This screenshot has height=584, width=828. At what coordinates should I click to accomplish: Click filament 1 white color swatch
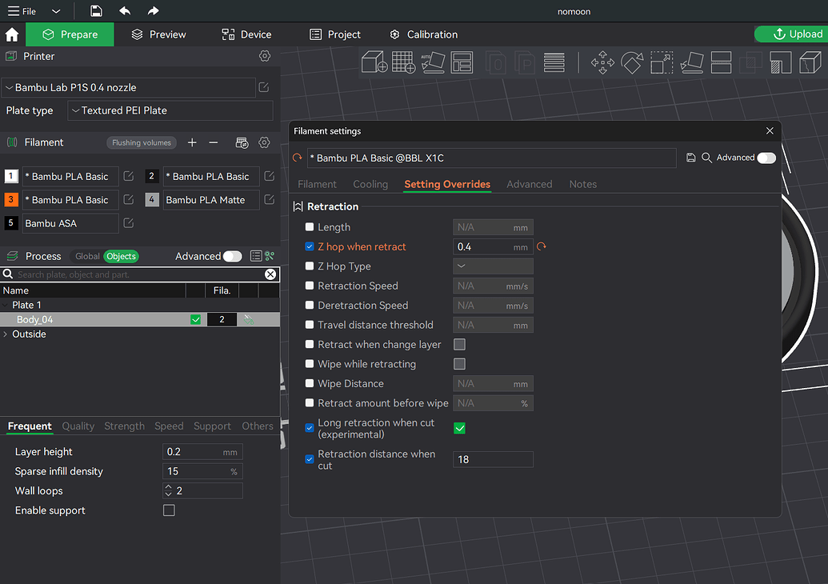[11, 176]
